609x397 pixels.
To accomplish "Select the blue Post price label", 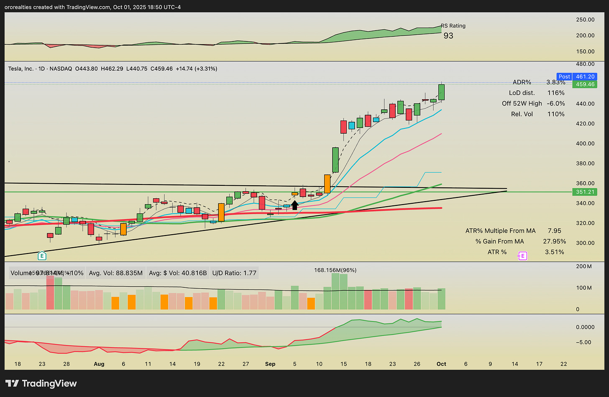I will pyautogui.click(x=564, y=77).
